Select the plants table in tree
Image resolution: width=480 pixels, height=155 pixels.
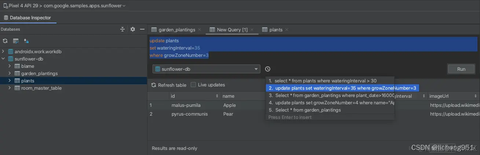28,81
